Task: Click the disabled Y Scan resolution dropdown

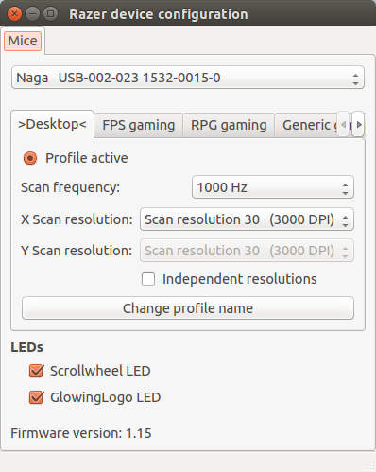Action: pos(247,251)
